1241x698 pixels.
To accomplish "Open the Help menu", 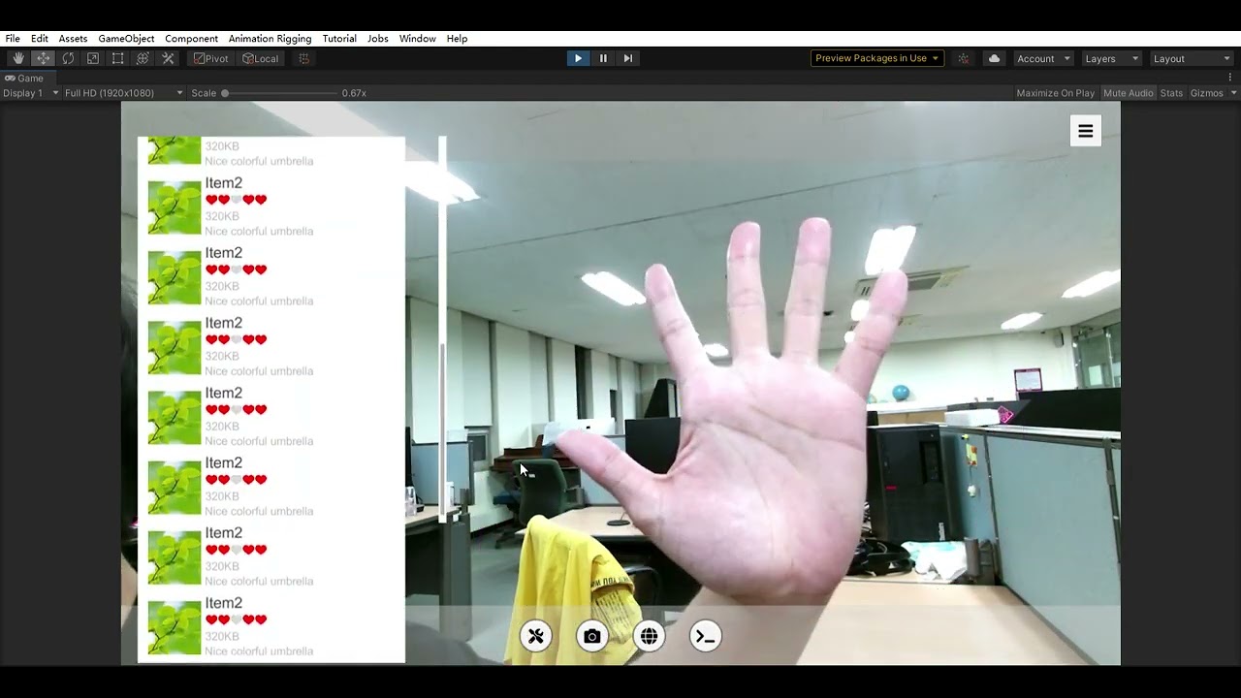I will (458, 39).
